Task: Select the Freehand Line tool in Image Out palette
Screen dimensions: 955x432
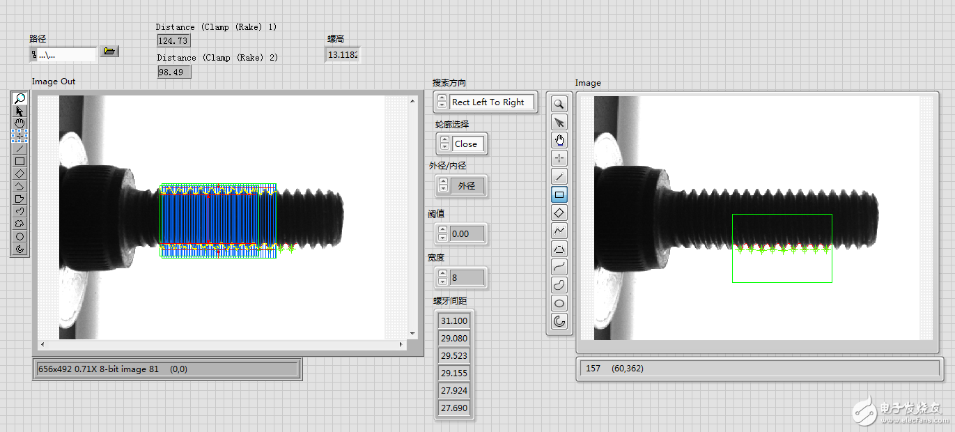Action: pyautogui.click(x=20, y=211)
